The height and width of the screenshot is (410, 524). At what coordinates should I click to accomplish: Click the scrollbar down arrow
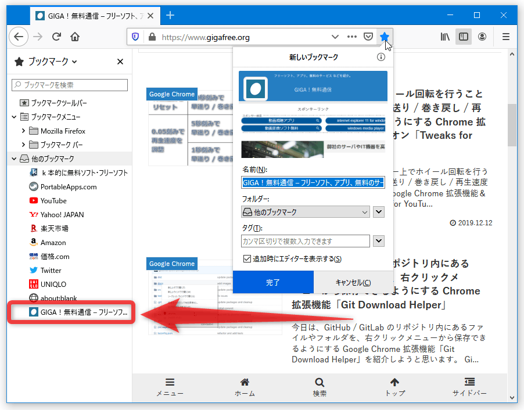point(512,397)
